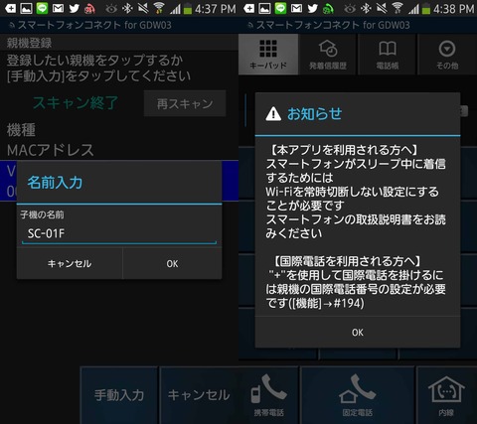Tap the LINE icon in left status bar

point(42,8)
